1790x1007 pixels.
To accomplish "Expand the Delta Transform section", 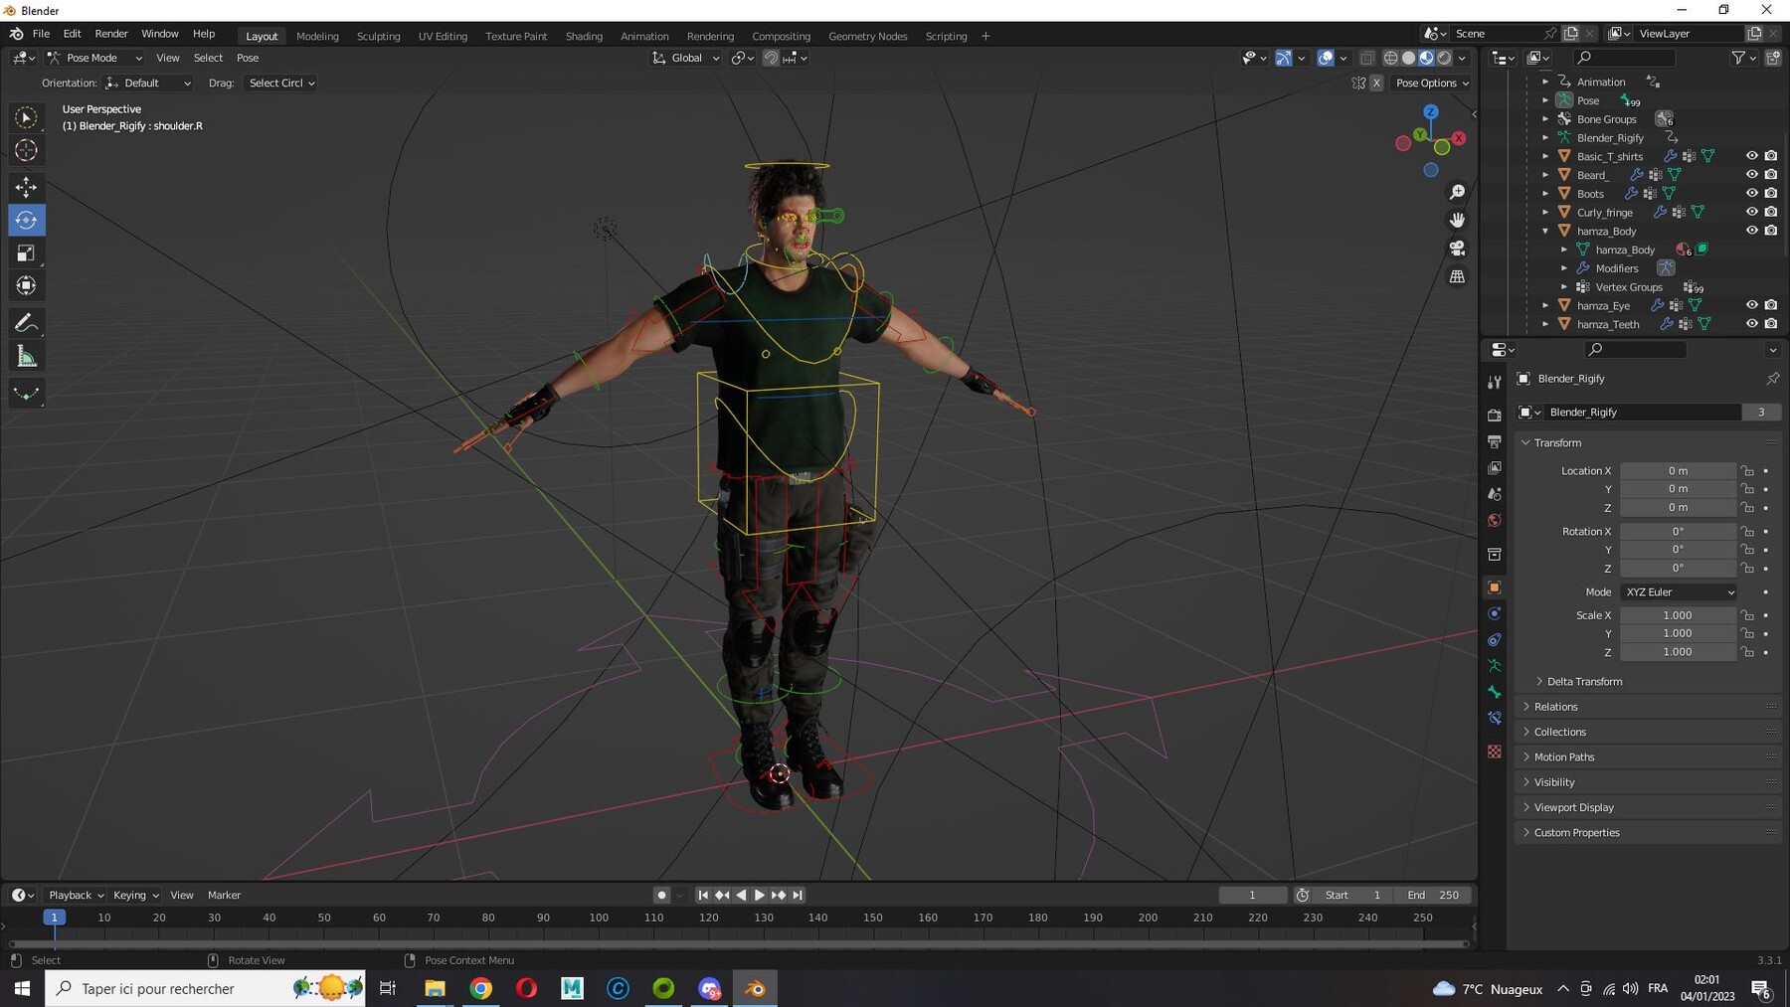I will 1583,681.
